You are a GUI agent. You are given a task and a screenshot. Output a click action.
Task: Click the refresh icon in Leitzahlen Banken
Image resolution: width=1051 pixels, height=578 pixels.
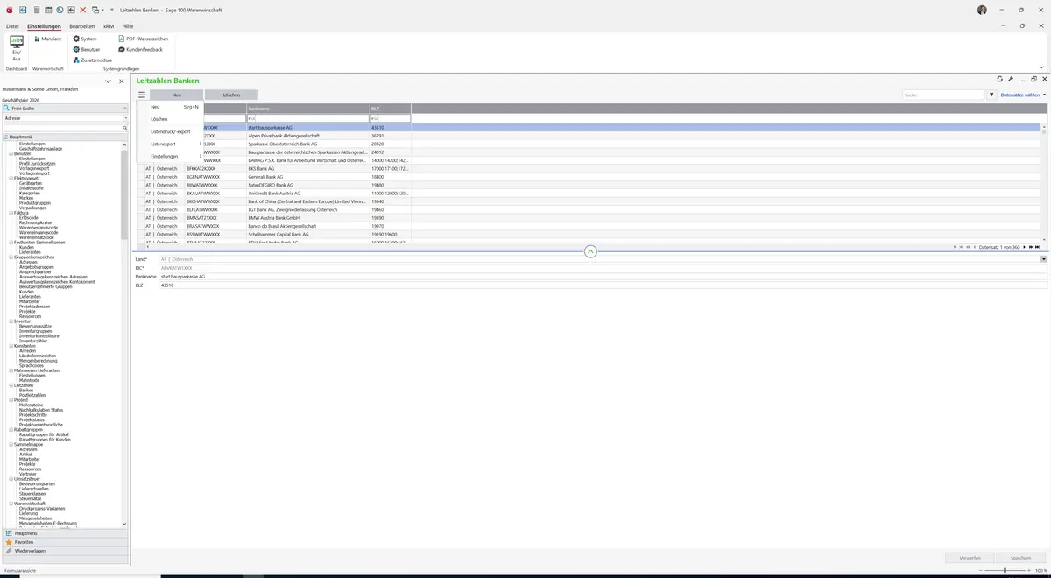click(999, 80)
